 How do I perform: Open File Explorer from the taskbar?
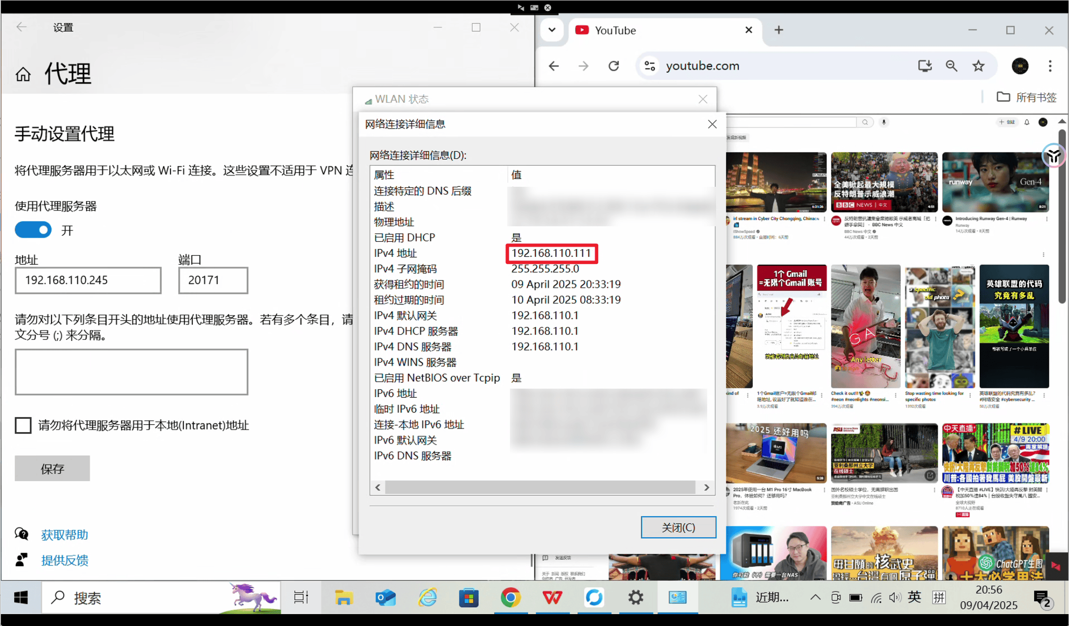(343, 598)
